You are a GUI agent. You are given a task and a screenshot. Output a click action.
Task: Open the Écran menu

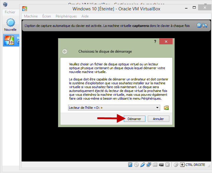coord(47,16)
